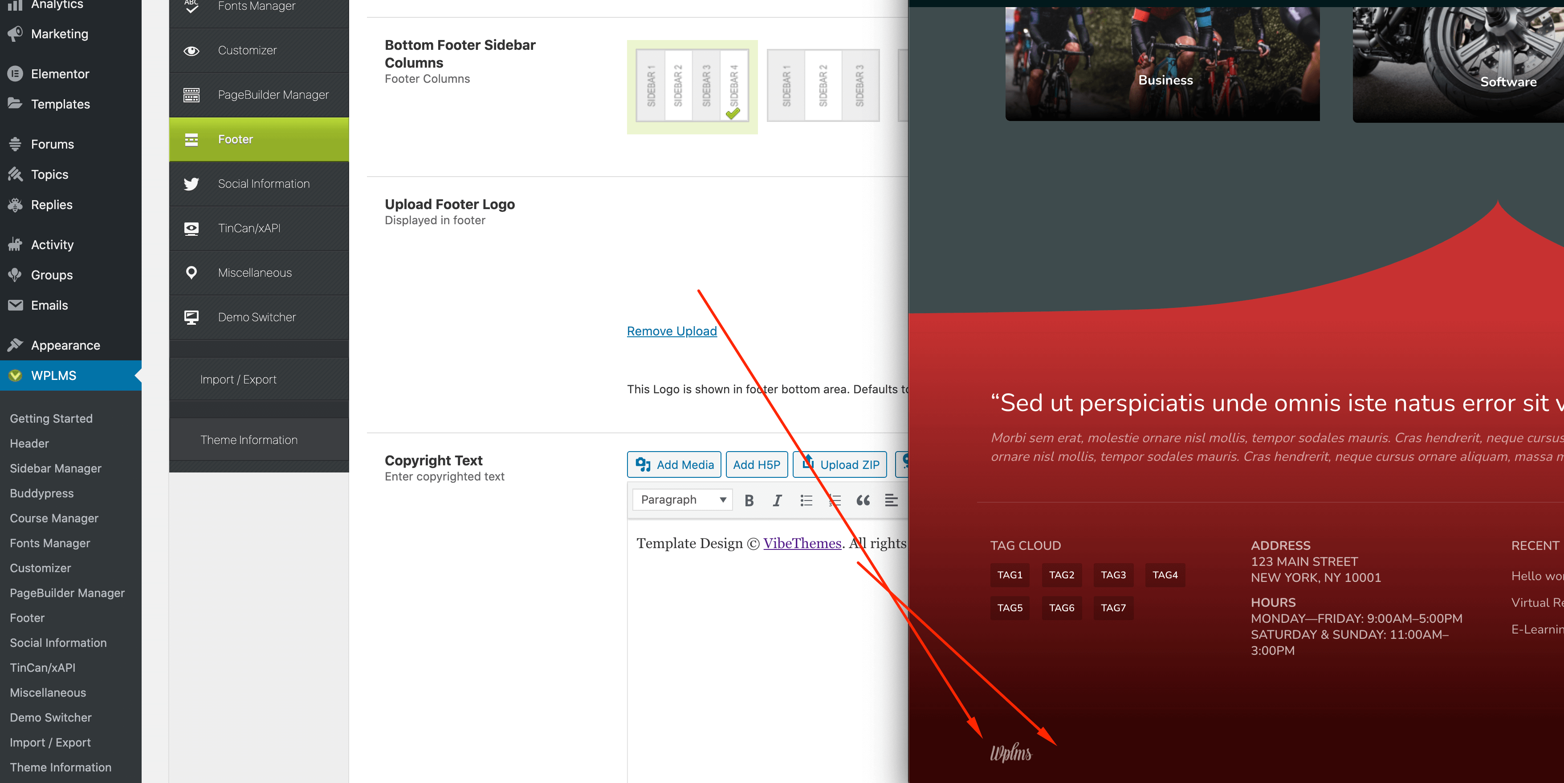Click the Wplms footer logo in preview
This screenshot has width=1564, height=783.
click(1011, 752)
